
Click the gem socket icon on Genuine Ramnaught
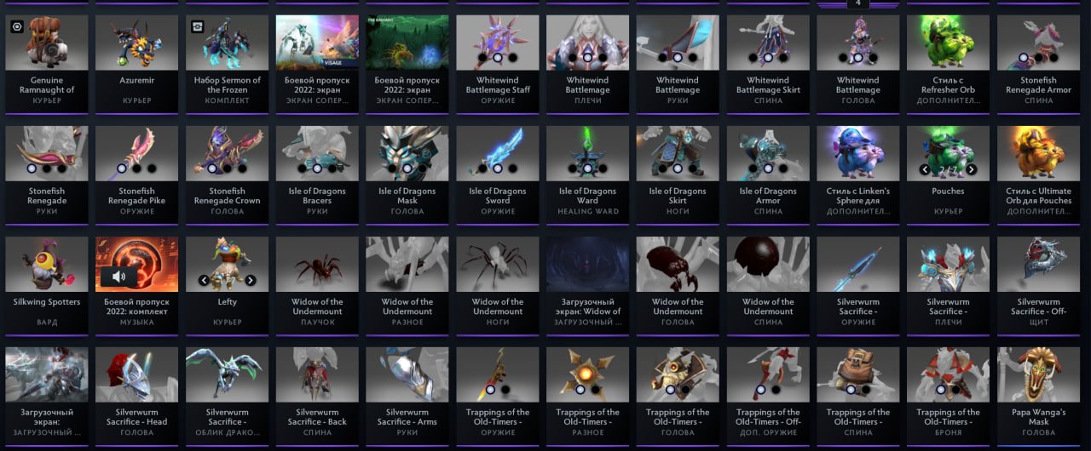(x=17, y=26)
